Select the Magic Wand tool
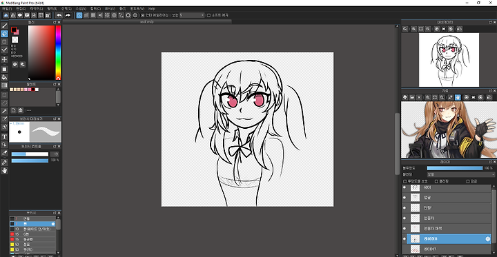Image resolution: width=497 pixels, height=257 pixels. coord(4,111)
